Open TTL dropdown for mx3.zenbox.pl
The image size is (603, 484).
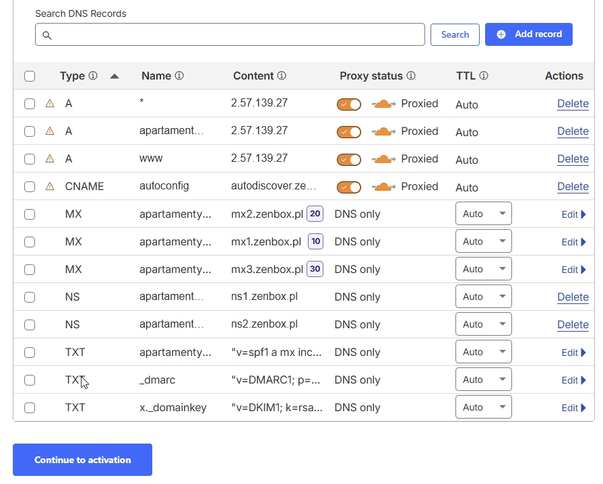483,269
